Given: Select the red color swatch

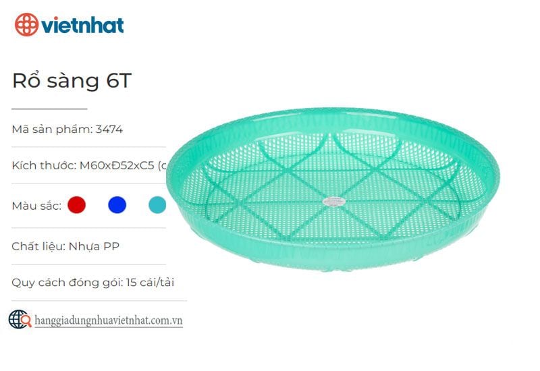Looking at the screenshot, I should [77, 205].
